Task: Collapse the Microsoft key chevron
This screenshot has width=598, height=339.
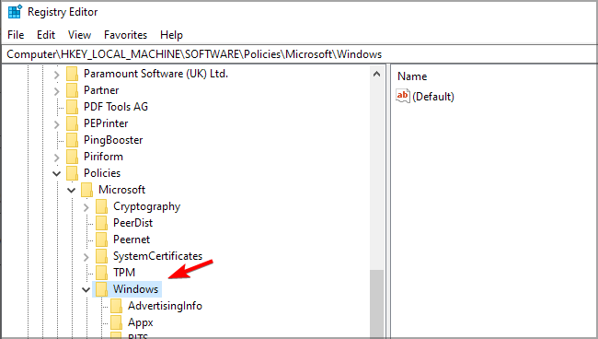Action: (72, 190)
